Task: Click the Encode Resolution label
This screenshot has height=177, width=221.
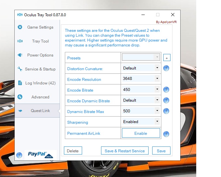Action: click(x=84, y=80)
